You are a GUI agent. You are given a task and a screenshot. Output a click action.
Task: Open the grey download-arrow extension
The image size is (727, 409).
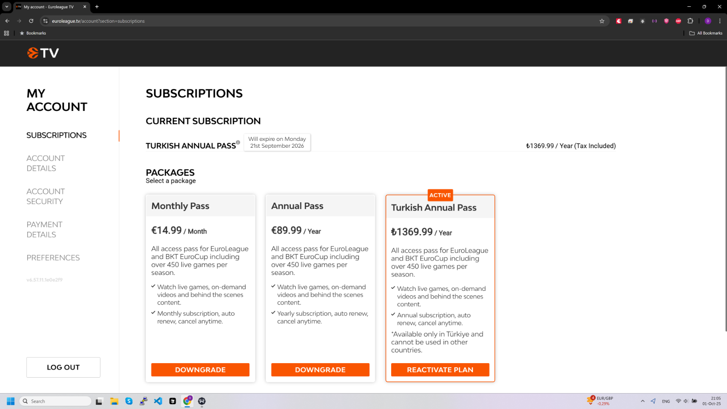[x=642, y=21]
